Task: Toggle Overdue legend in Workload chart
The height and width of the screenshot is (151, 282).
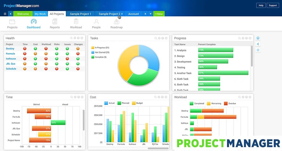Action: point(230,104)
